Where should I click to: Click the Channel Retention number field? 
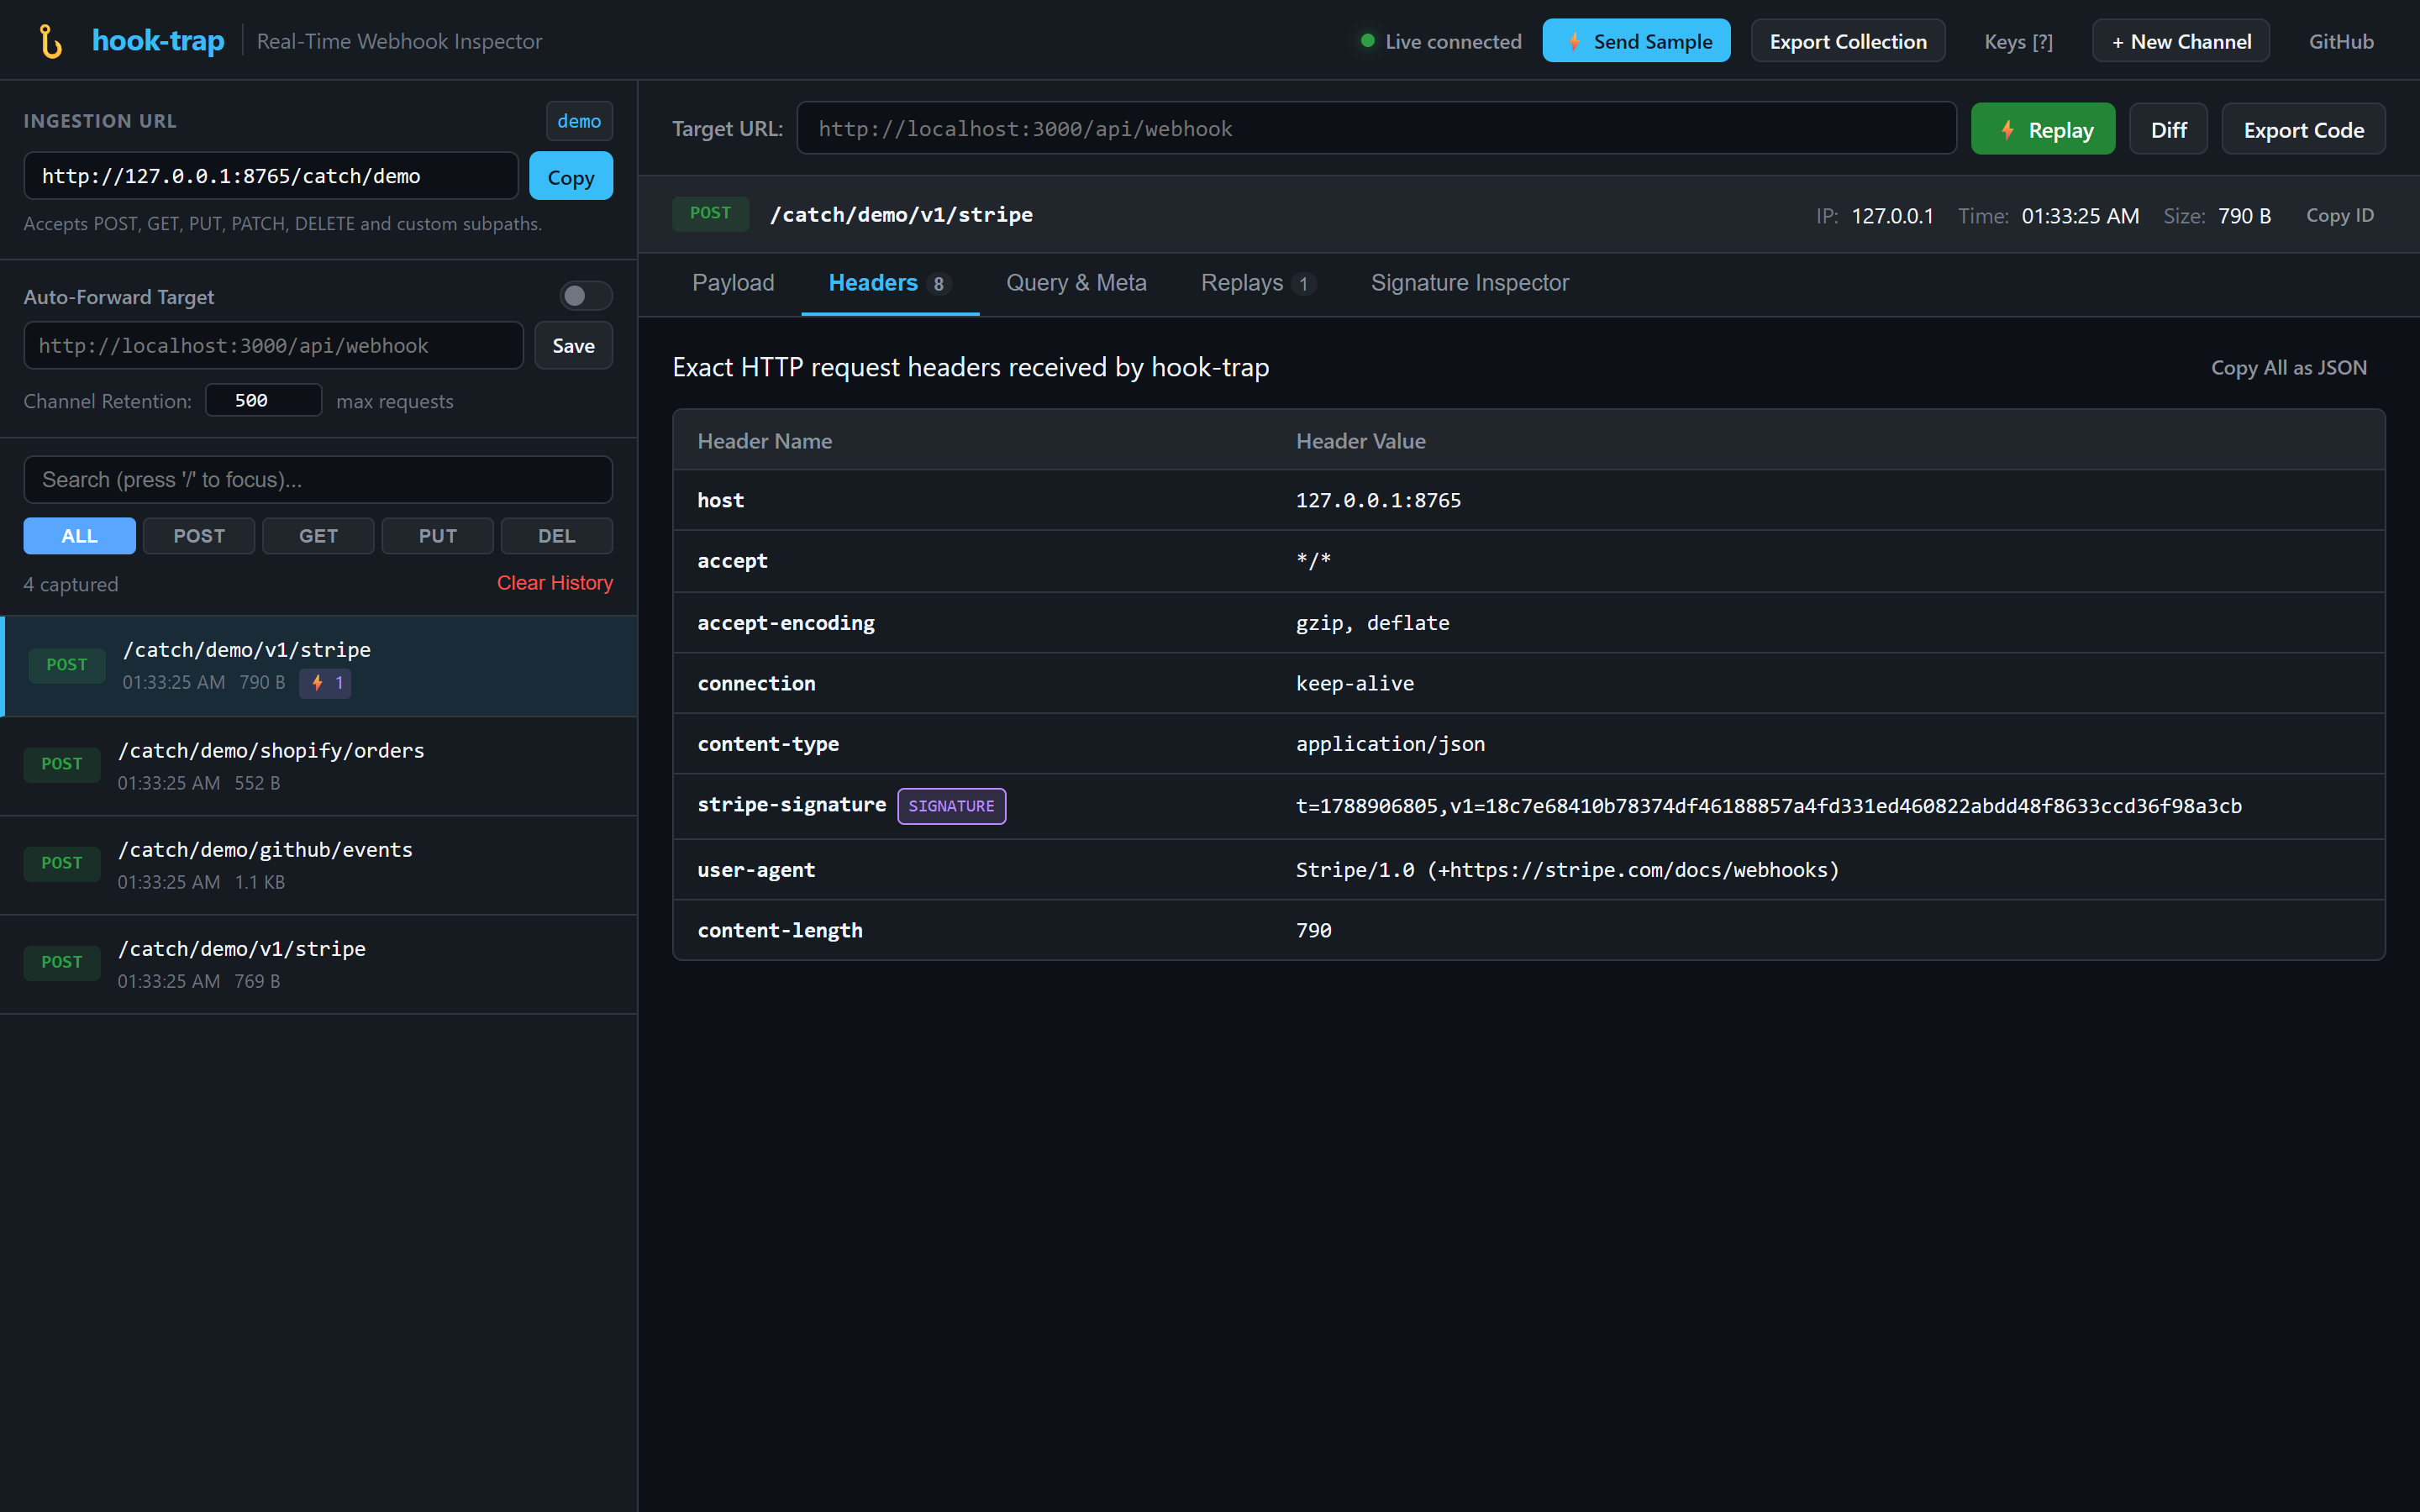click(x=263, y=400)
